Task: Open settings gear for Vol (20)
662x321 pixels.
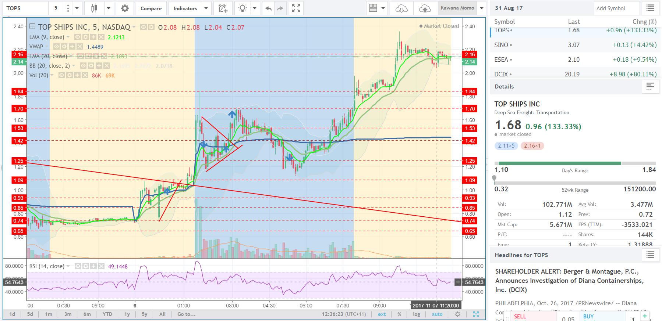Action: point(70,75)
